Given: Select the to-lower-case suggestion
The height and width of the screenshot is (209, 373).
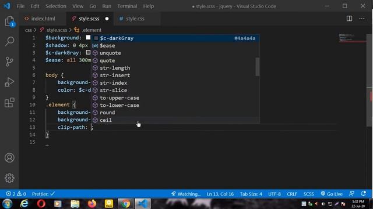Looking at the screenshot, I should coord(175,105).
